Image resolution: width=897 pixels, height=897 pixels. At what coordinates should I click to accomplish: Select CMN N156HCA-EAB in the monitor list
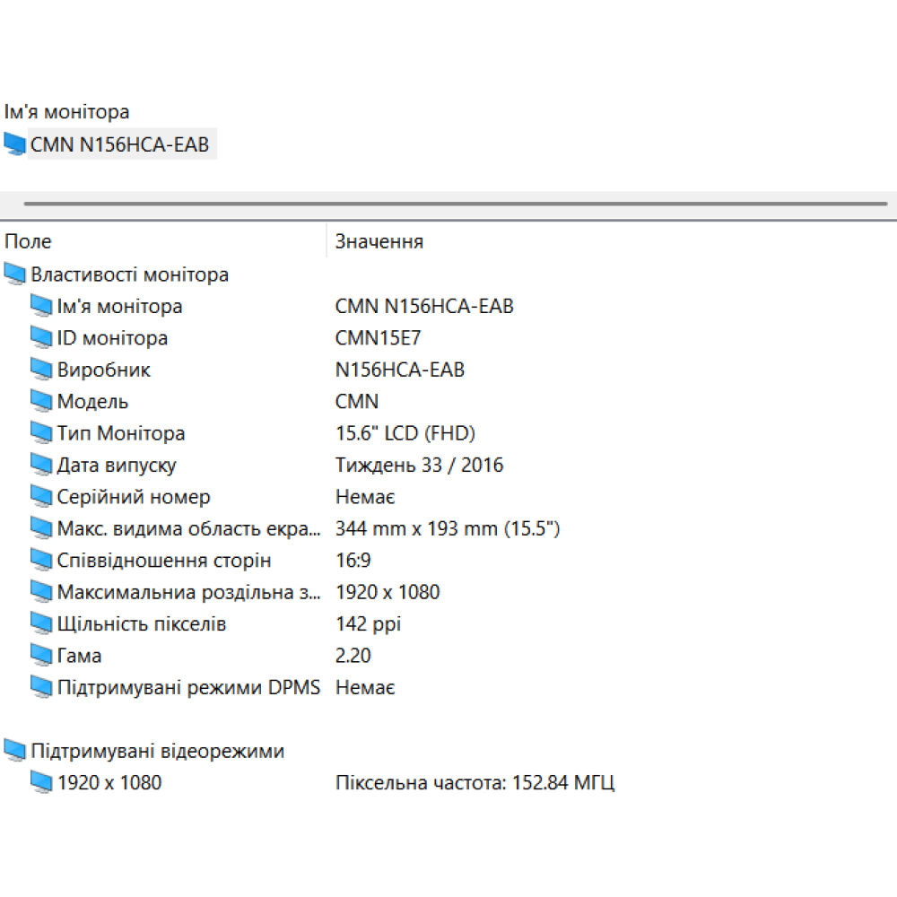[120, 144]
